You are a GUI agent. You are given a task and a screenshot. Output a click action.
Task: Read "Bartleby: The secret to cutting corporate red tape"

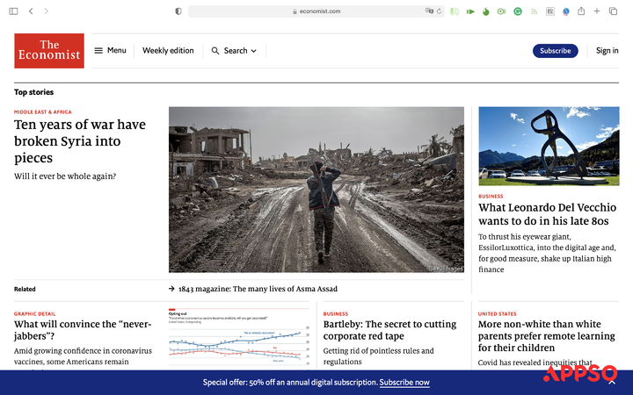(389, 330)
